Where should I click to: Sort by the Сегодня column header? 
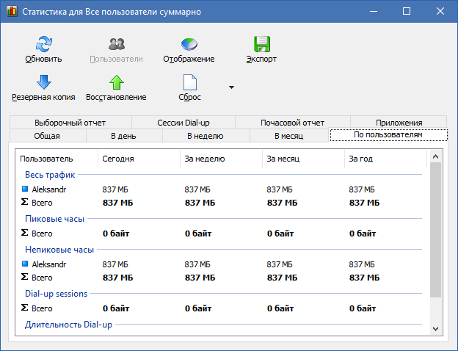pos(139,159)
